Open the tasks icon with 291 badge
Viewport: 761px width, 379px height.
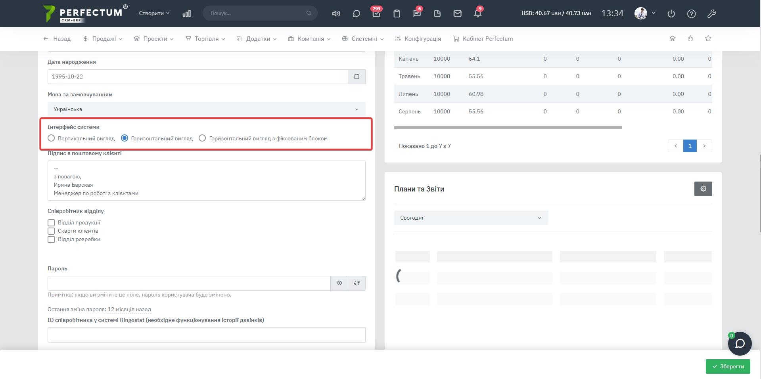coord(376,13)
